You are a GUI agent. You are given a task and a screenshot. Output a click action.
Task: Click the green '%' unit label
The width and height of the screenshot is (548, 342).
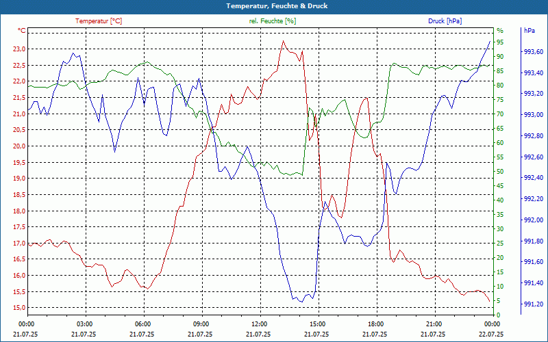pos(500,30)
